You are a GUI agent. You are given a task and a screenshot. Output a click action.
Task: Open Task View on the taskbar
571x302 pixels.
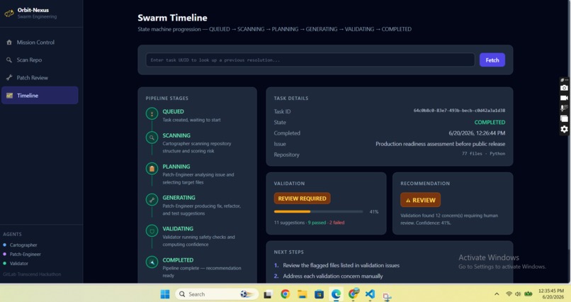pos(268,294)
